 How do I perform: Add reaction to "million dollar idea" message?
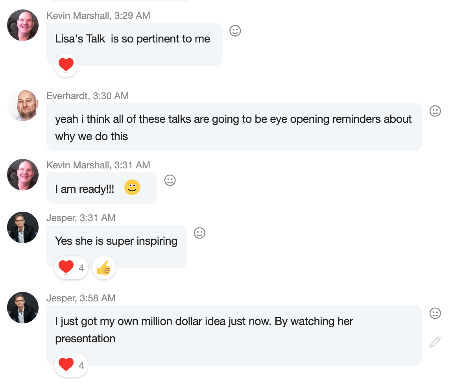435,313
